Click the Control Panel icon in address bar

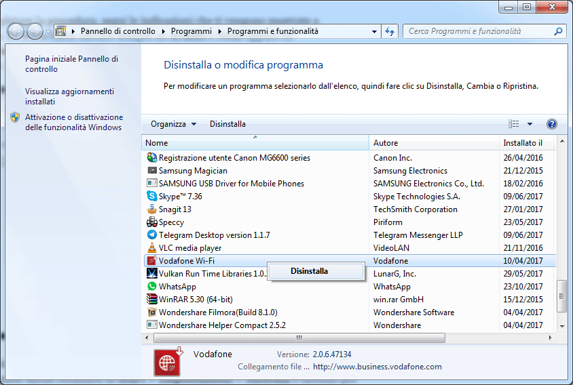[x=60, y=31]
